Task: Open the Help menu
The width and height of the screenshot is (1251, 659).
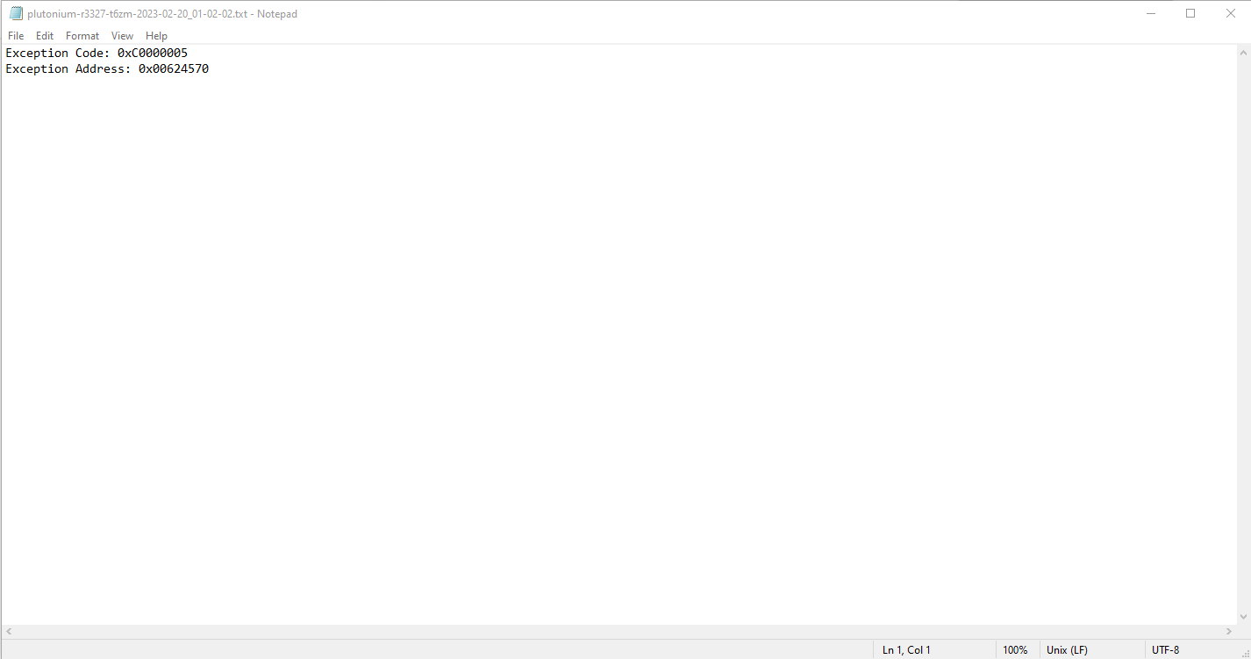Action: tap(156, 36)
